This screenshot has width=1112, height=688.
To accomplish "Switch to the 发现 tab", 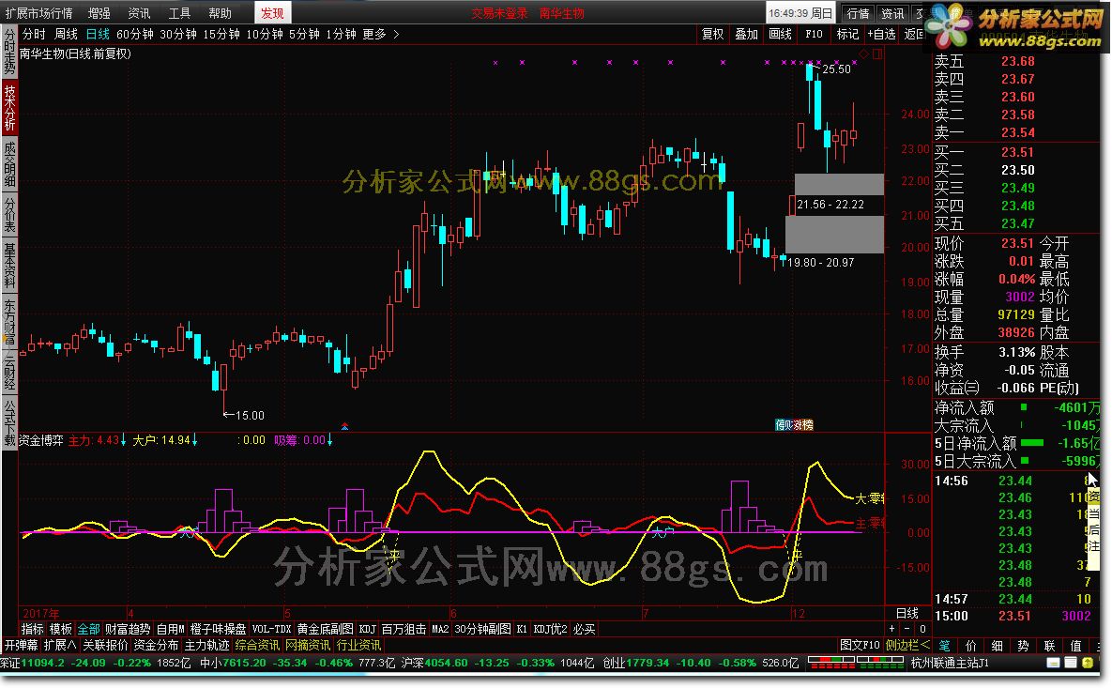I will pos(272,13).
